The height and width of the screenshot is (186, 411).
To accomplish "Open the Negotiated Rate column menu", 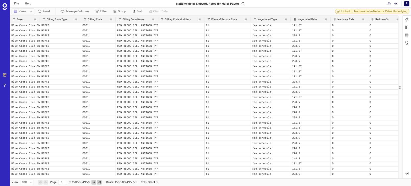I will [326, 19].
